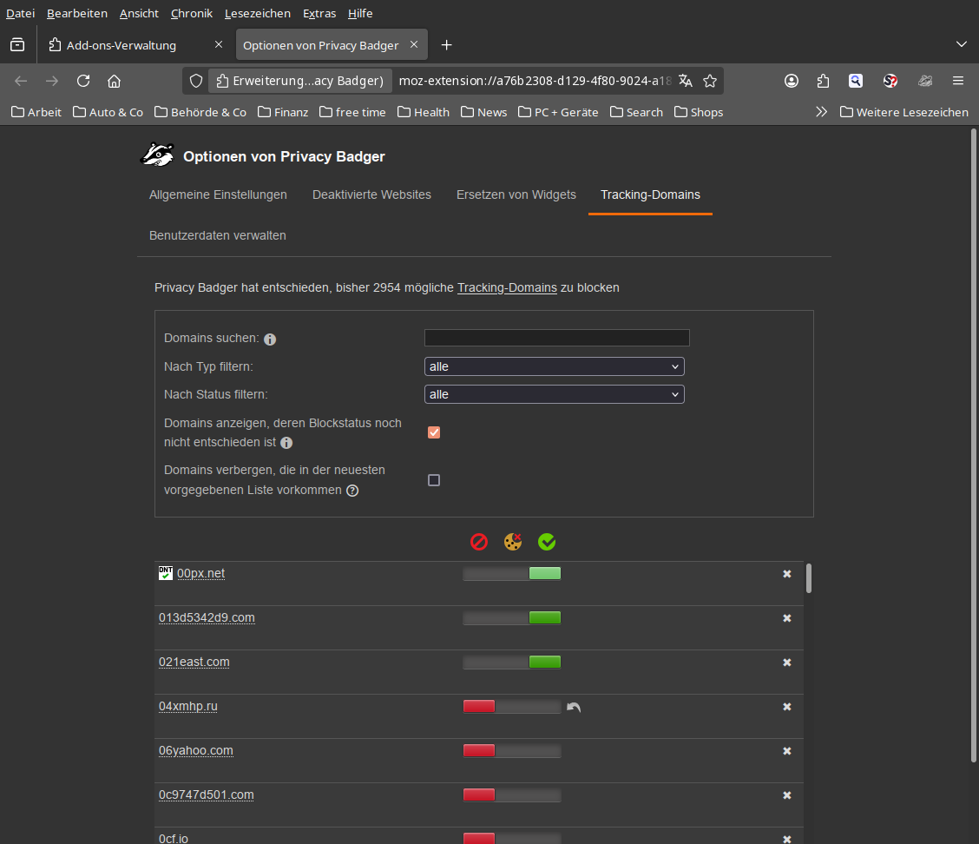
Task: Bookmark this page with the star icon
Action: point(710,81)
